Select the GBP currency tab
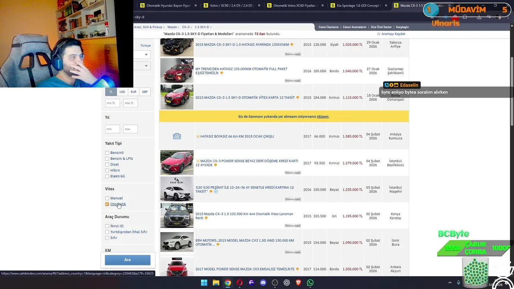This screenshot has height=289, width=514. (x=145, y=92)
